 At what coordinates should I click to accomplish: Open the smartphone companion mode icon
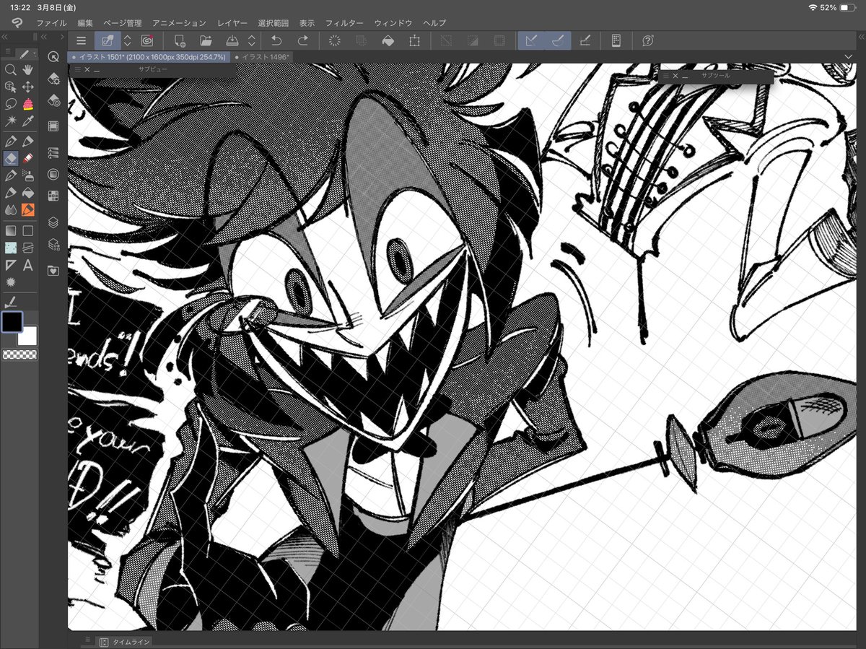click(616, 40)
